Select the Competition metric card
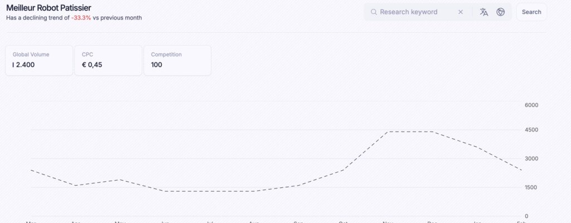This screenshot has height=223, width=571. 177,60
